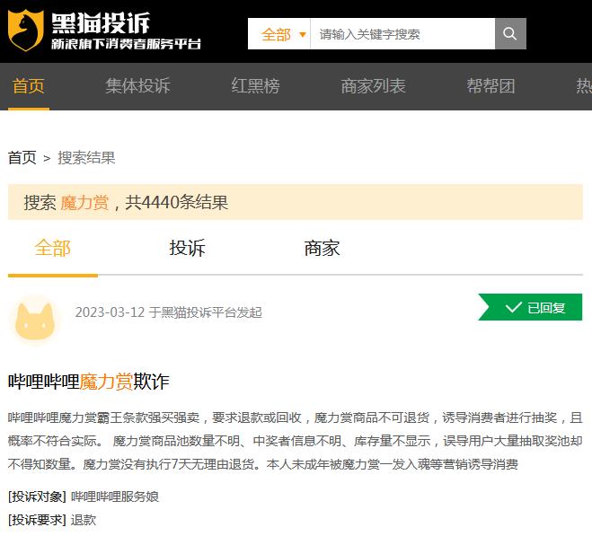Image resolution: width=592 pixels, height=536 pixels.
Task: Click the 新浪旗下消费者服务平台 tagline
Action: [x=126, y=44]
